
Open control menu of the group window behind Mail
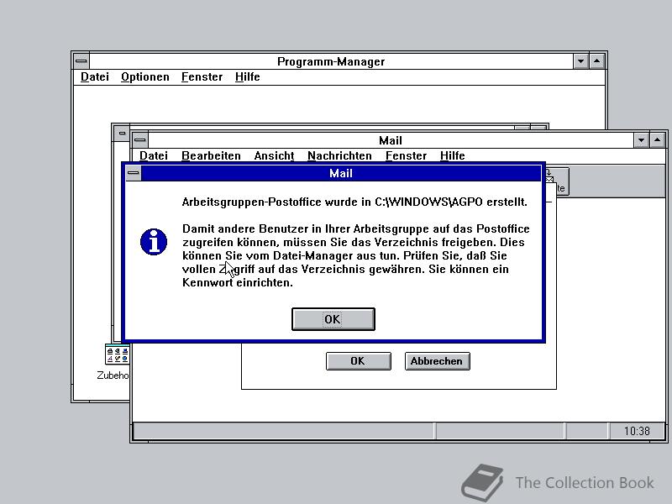coord(122,134)
